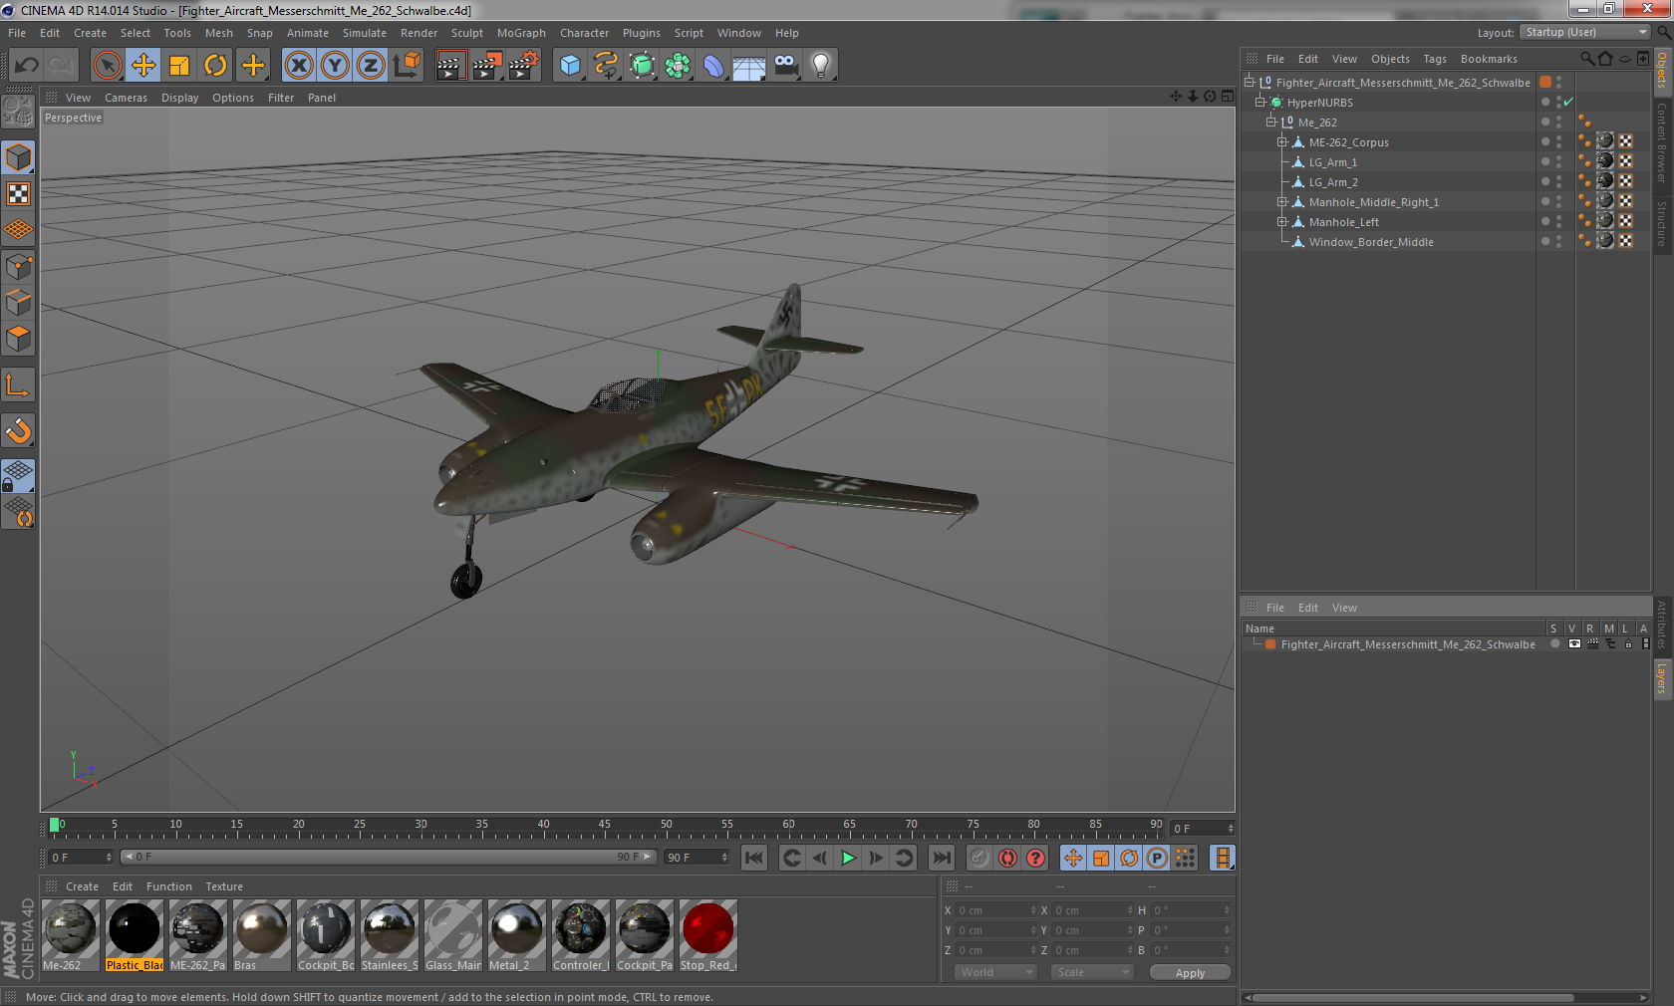Image resolution: width=1674 pixels, height=1006 pixels.
Task: Open the Array modeling objects icon
Action: tap(678, 66)
